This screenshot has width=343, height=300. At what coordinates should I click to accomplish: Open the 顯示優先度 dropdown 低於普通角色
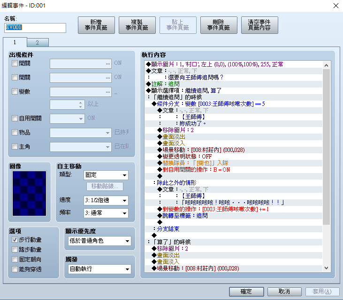99,241
